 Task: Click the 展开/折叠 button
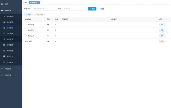[x=39, y=14]
